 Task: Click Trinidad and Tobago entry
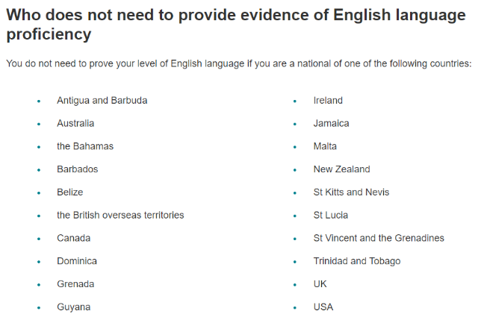(357, 261)
